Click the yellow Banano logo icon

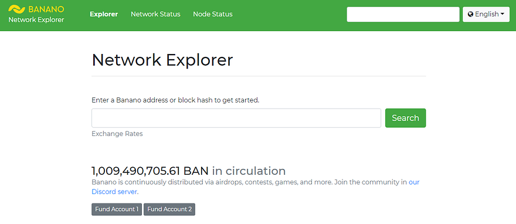point(17,9)
